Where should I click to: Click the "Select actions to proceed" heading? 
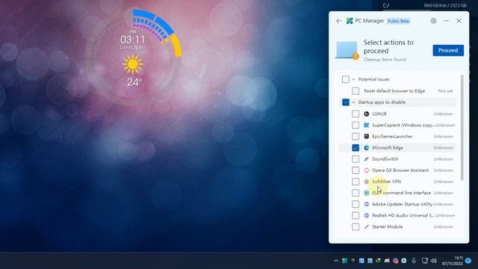point(388,46)
